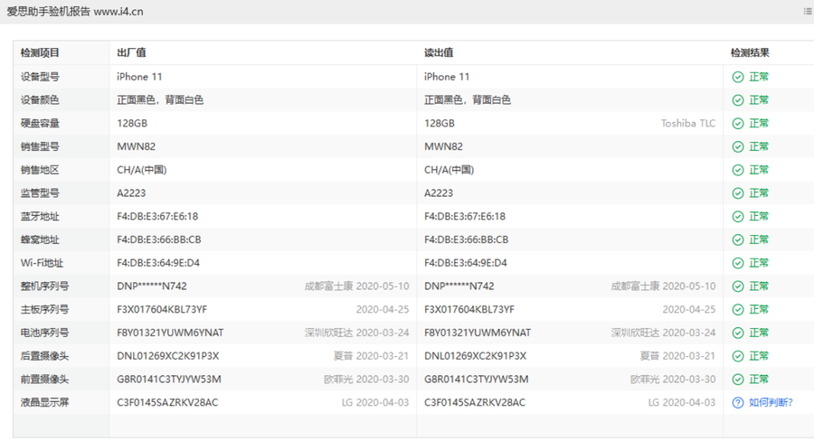Click the green check icon for Wi-Fi地址
Image resolution: width=814 pixels, height=441 pixels.
(738, 263)
